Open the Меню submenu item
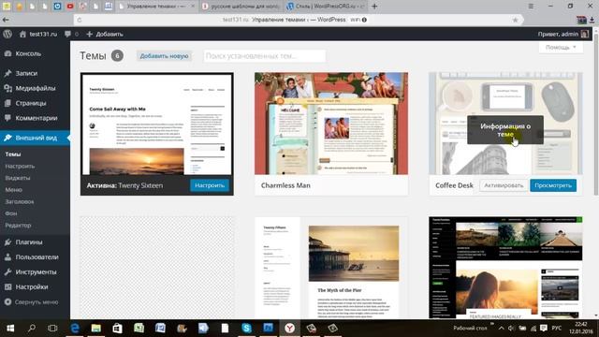The width and height of the screenshot is (599, 337). click(14, 190)
